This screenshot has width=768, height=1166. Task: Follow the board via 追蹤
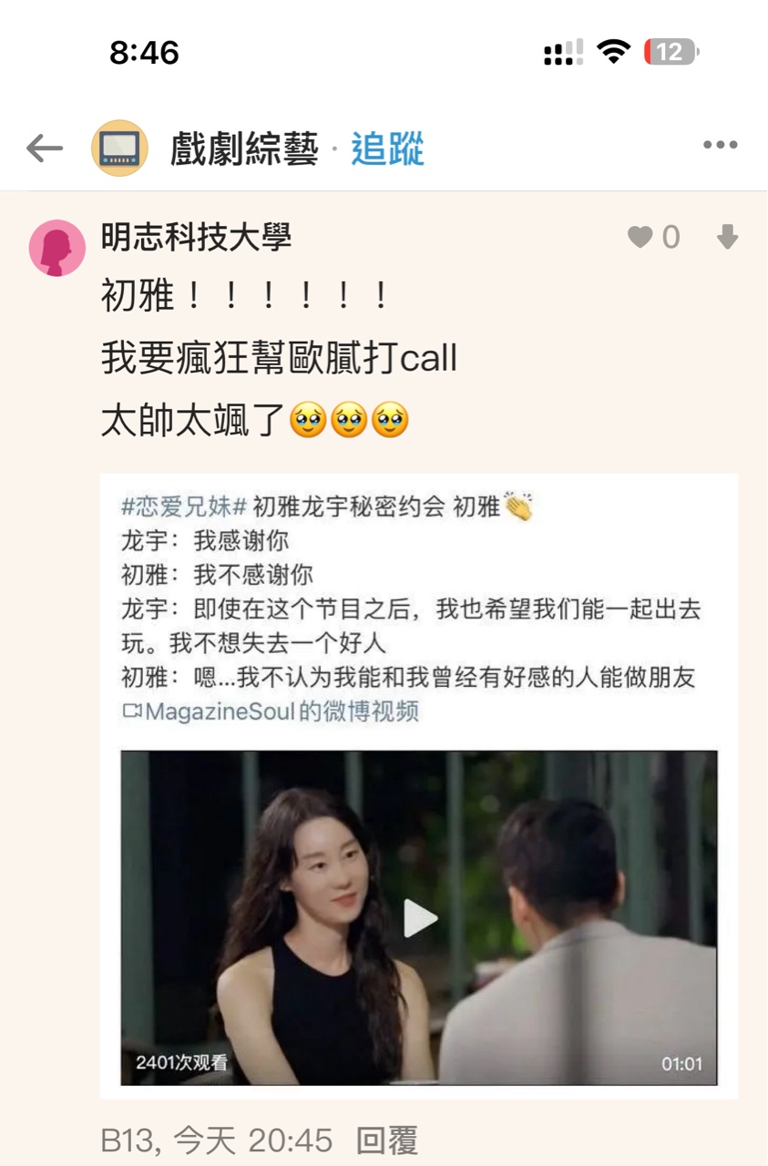[388, 148]
